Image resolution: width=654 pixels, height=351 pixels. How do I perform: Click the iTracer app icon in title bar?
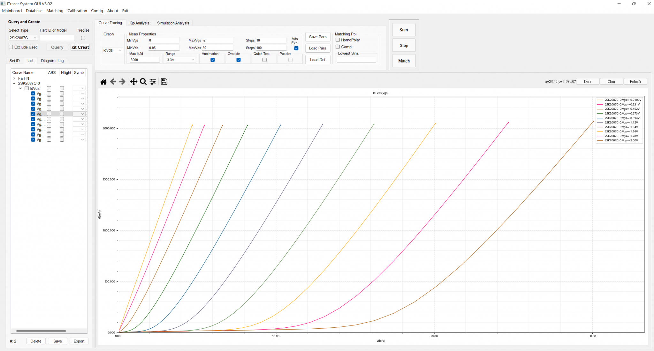point(3,4)
